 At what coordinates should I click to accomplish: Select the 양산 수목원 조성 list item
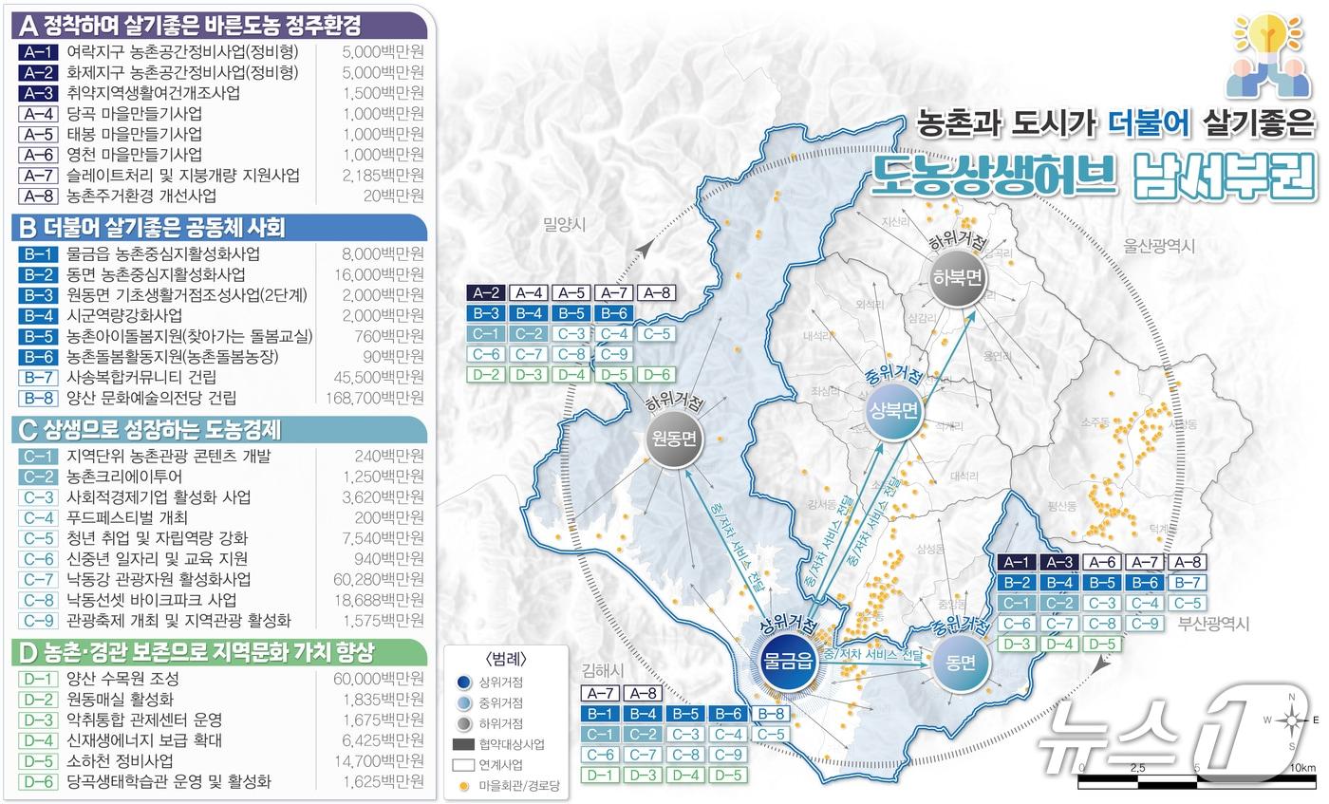pyautogui.click(x=122, y=679)
